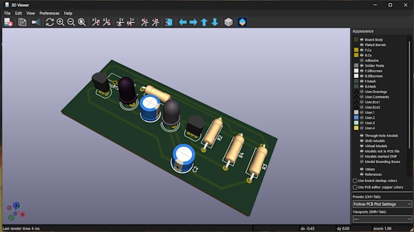Screen dimensions: 414x232
Task: Rotate Z counterclockwise toolbar icon
Action: click(155, 22)
